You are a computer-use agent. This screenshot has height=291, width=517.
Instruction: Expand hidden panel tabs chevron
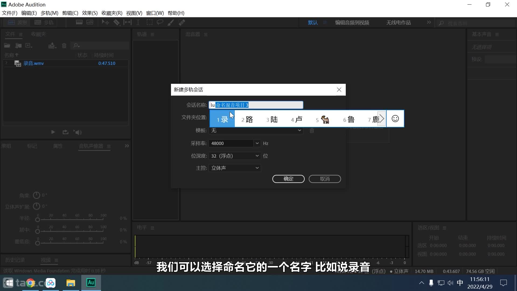coord(127,146)
